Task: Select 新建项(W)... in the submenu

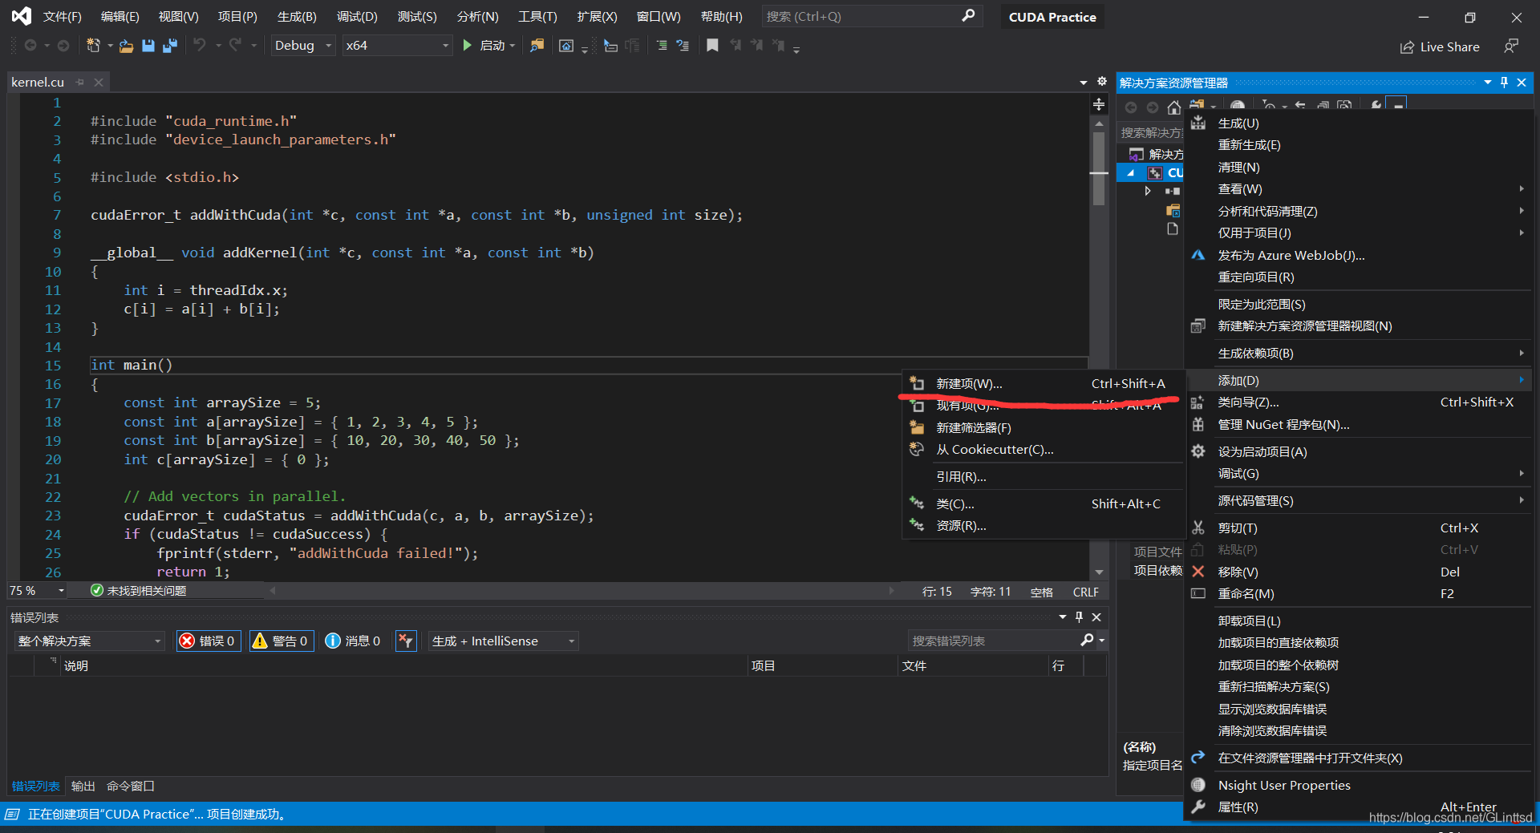Action: (x=1043, y=383)
